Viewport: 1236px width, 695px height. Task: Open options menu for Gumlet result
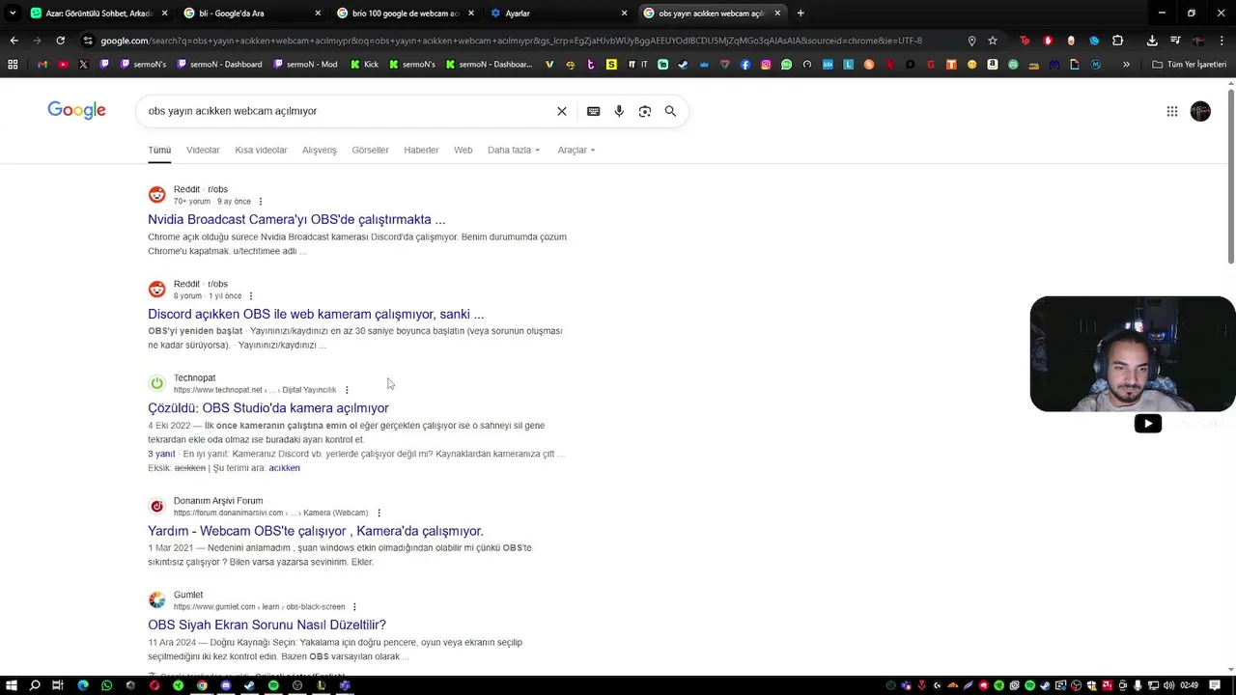tap(354, 607)
